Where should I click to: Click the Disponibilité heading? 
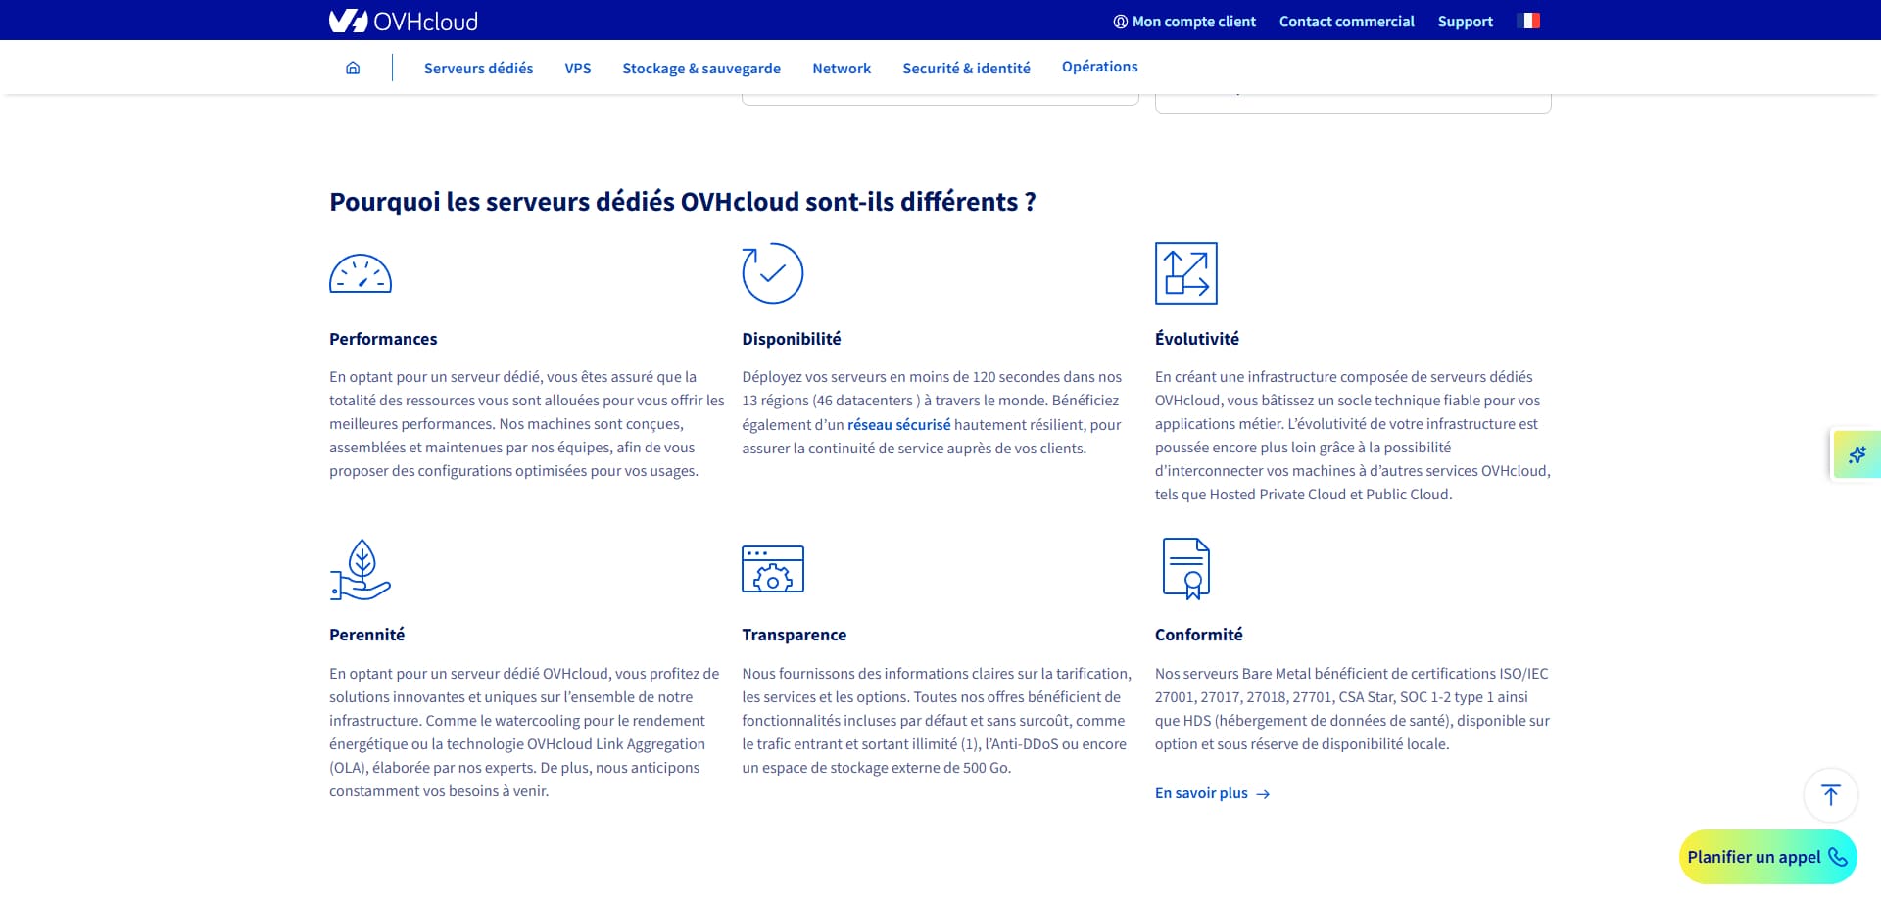coord(792,339)
